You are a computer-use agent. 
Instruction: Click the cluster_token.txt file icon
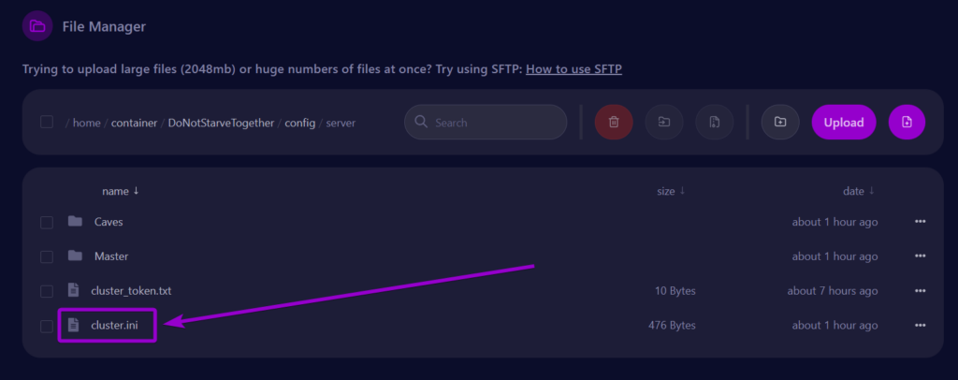tap(75, 291)
